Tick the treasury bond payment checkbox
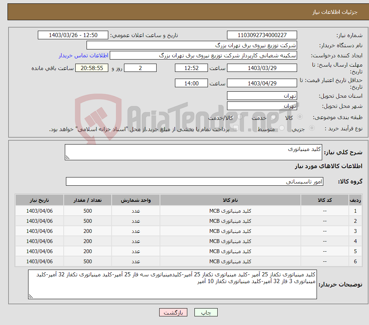This screenshot has height=325, width=369. pos(236,128)
